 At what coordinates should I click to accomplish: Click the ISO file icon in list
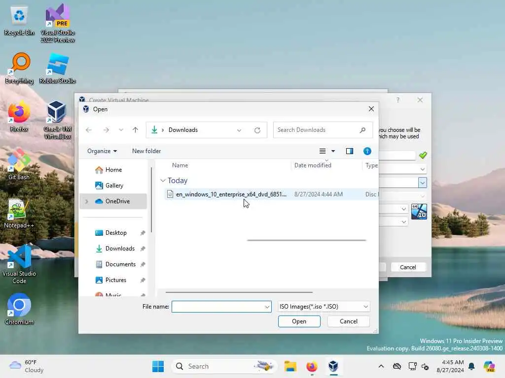(170, 194)
